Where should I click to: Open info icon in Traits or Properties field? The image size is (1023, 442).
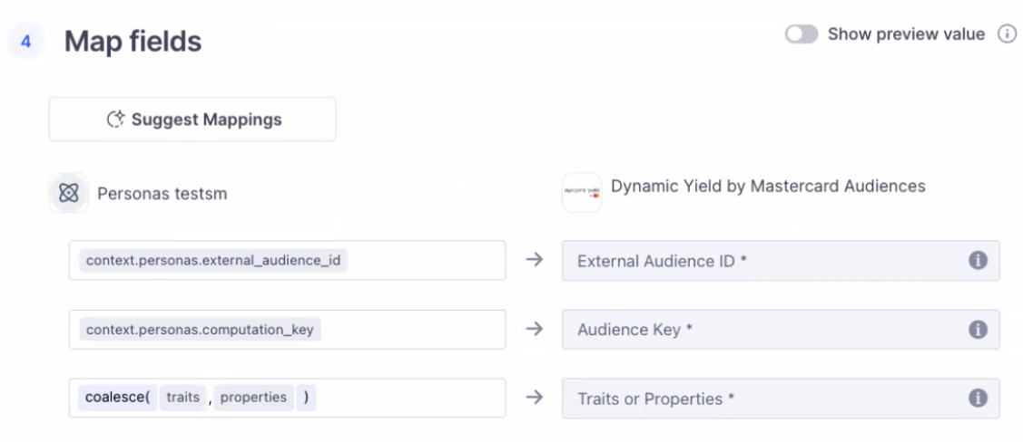[x=978, y=398]
